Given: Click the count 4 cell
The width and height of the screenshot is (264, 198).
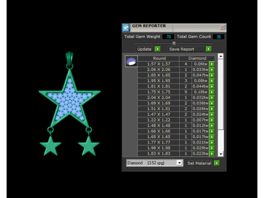Looking at the screenshot, I should [186, 64].
